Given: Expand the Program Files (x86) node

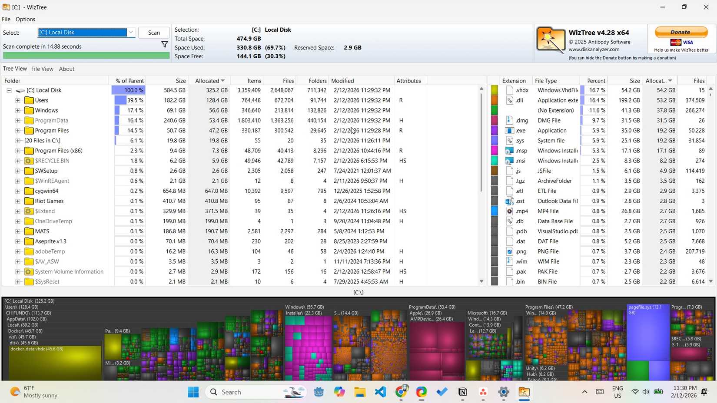Looking at the screenshot, I should click(x=18, y=151).
